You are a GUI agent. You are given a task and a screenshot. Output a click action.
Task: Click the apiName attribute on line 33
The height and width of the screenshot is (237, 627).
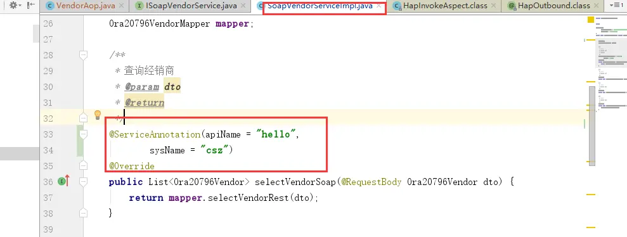pos(223,134)
